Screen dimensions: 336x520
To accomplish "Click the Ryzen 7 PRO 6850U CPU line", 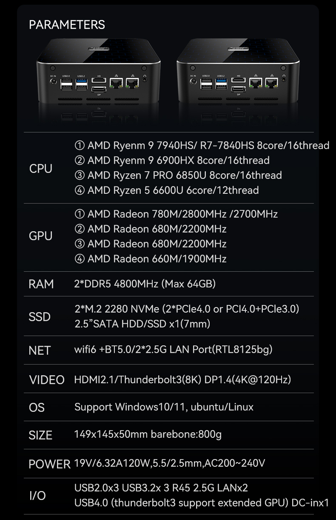I will (x=178, y=175).
